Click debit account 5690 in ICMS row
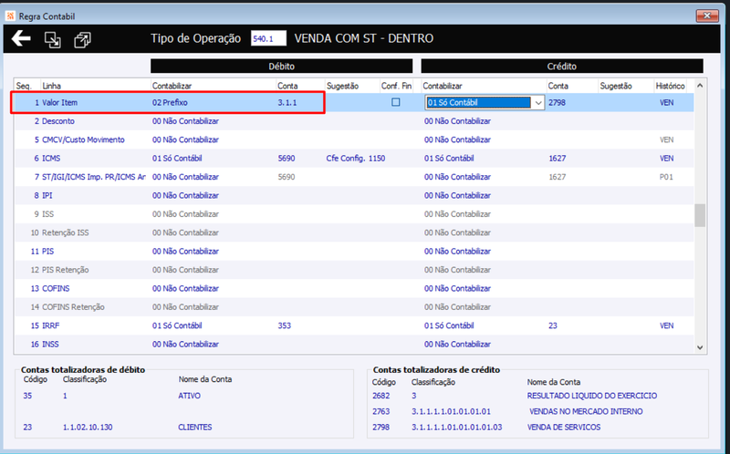 tap(287, 158)
